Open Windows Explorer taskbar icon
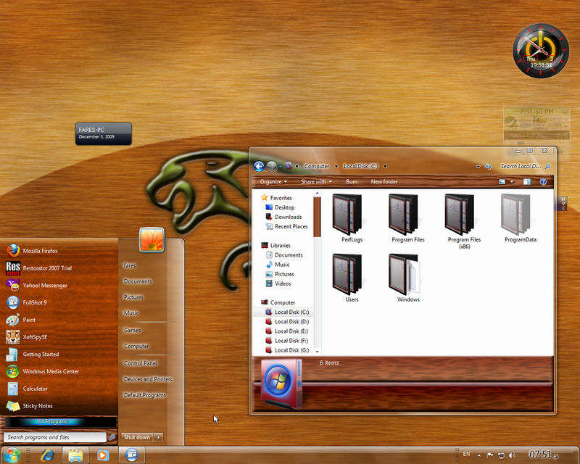The image size is (580, 464). point(75,455)
